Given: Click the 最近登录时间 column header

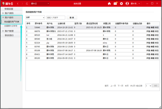Looking at the screenshot, I should [x=92, y=24].
